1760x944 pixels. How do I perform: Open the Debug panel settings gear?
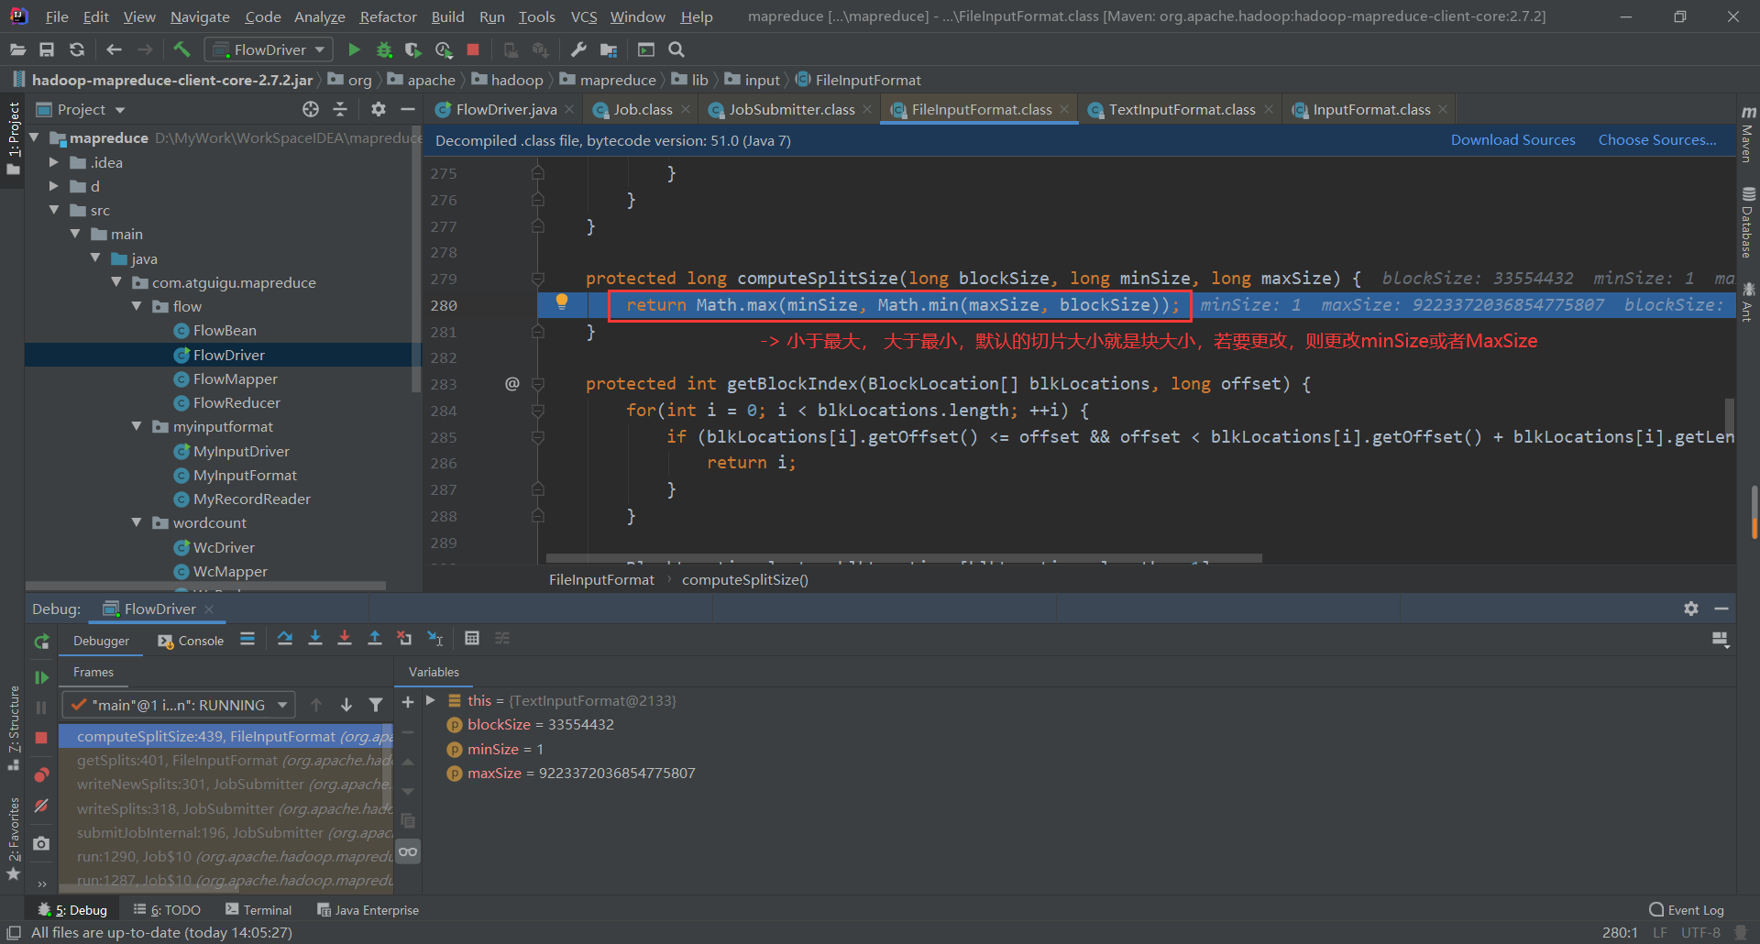click(1691, 609)
